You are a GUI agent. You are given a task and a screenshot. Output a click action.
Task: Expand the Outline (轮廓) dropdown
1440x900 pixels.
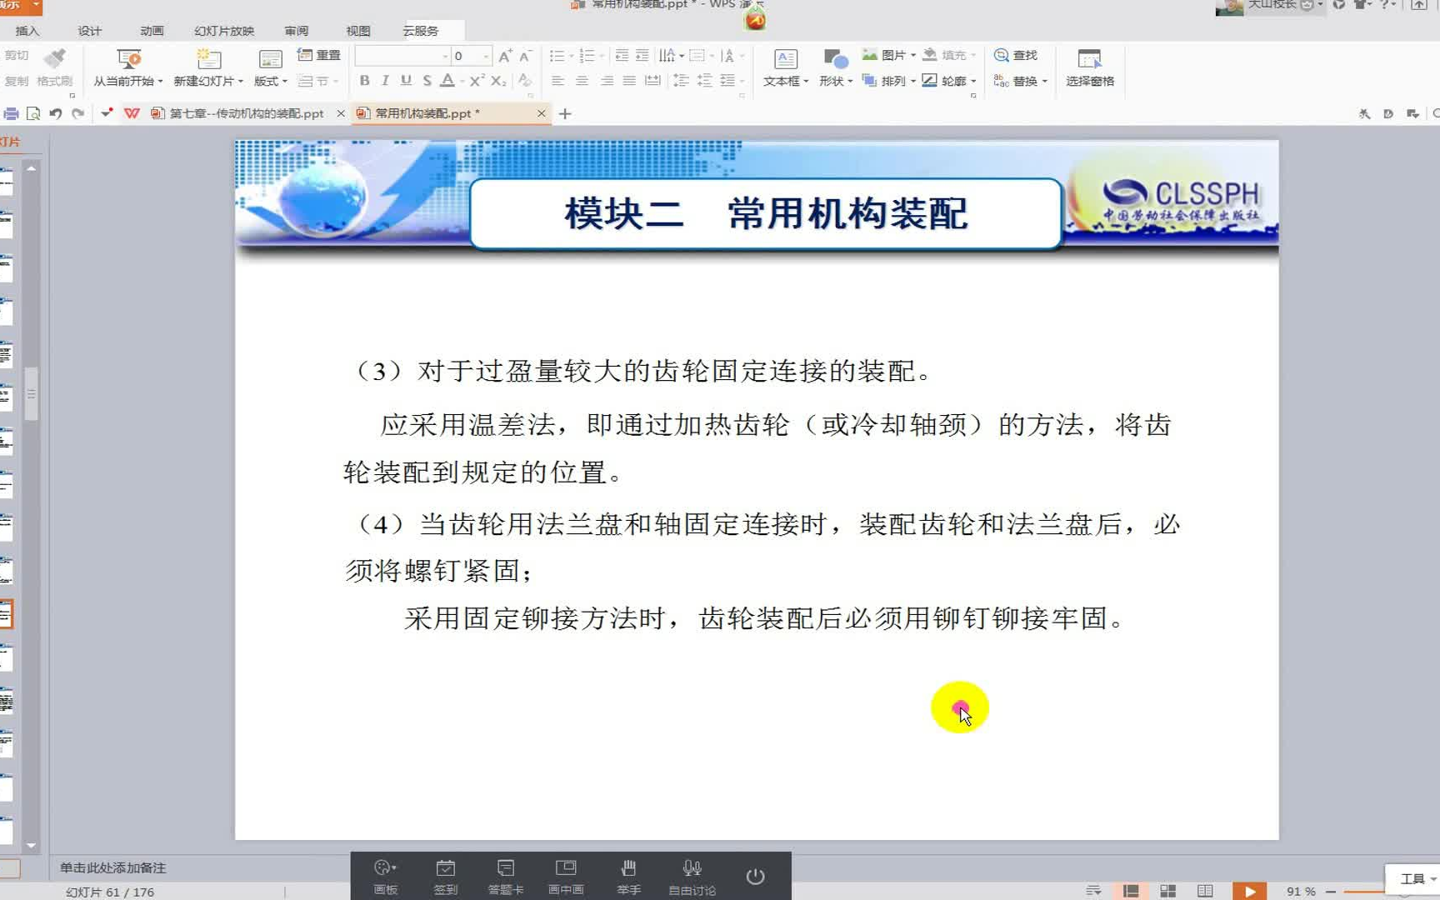[x=973, y=81]
